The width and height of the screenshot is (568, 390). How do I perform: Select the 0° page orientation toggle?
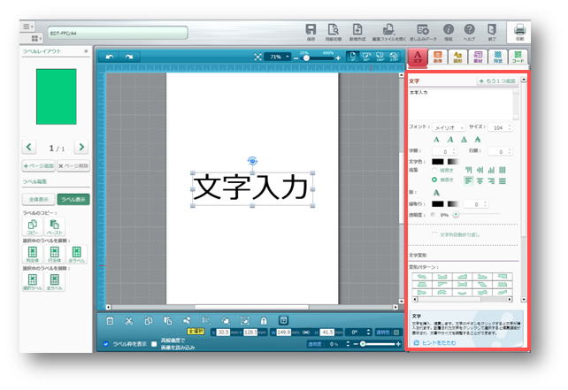[x=352, y=57]
